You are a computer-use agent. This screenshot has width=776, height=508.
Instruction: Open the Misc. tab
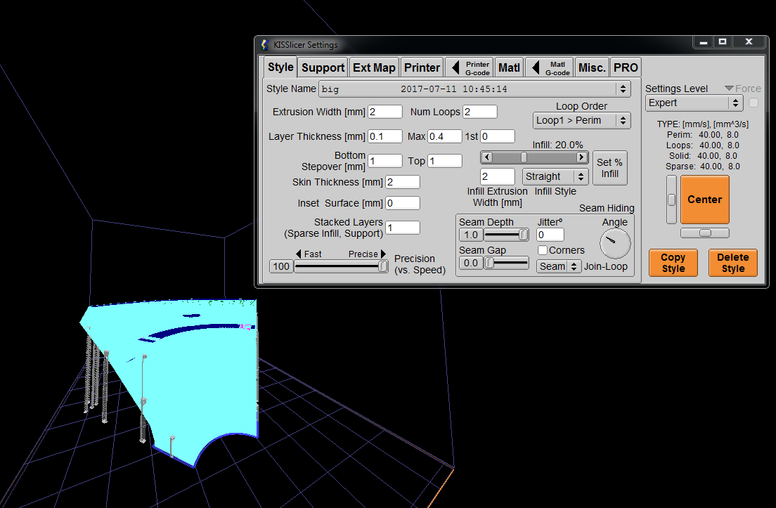pyautogui.click(x=592, y=67)
